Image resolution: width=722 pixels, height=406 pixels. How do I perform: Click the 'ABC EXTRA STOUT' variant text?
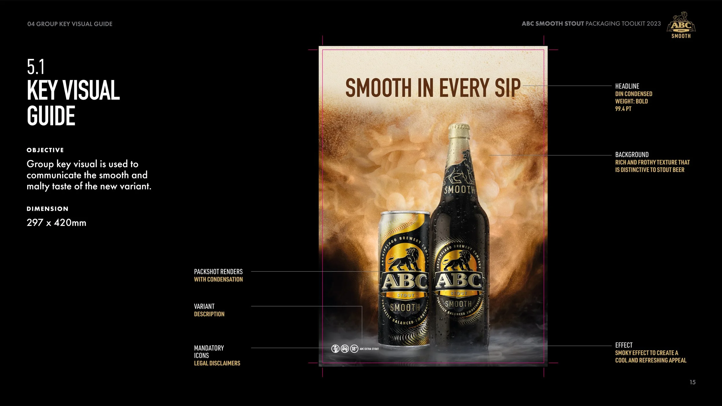pyautogui.click(x=369, y=349)
